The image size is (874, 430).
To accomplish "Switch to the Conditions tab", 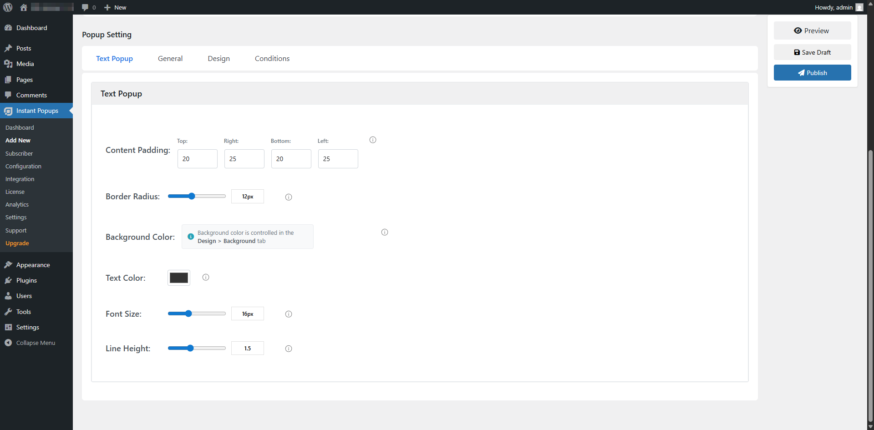I will tap(272, 59).
